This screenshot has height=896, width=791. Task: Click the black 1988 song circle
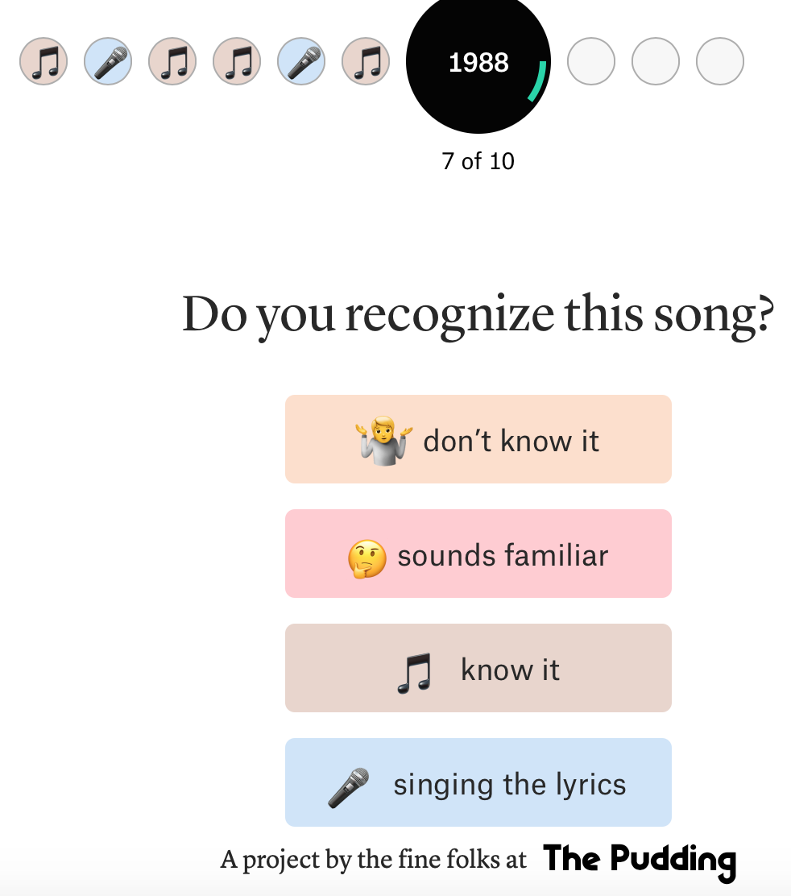pos(478,63)
